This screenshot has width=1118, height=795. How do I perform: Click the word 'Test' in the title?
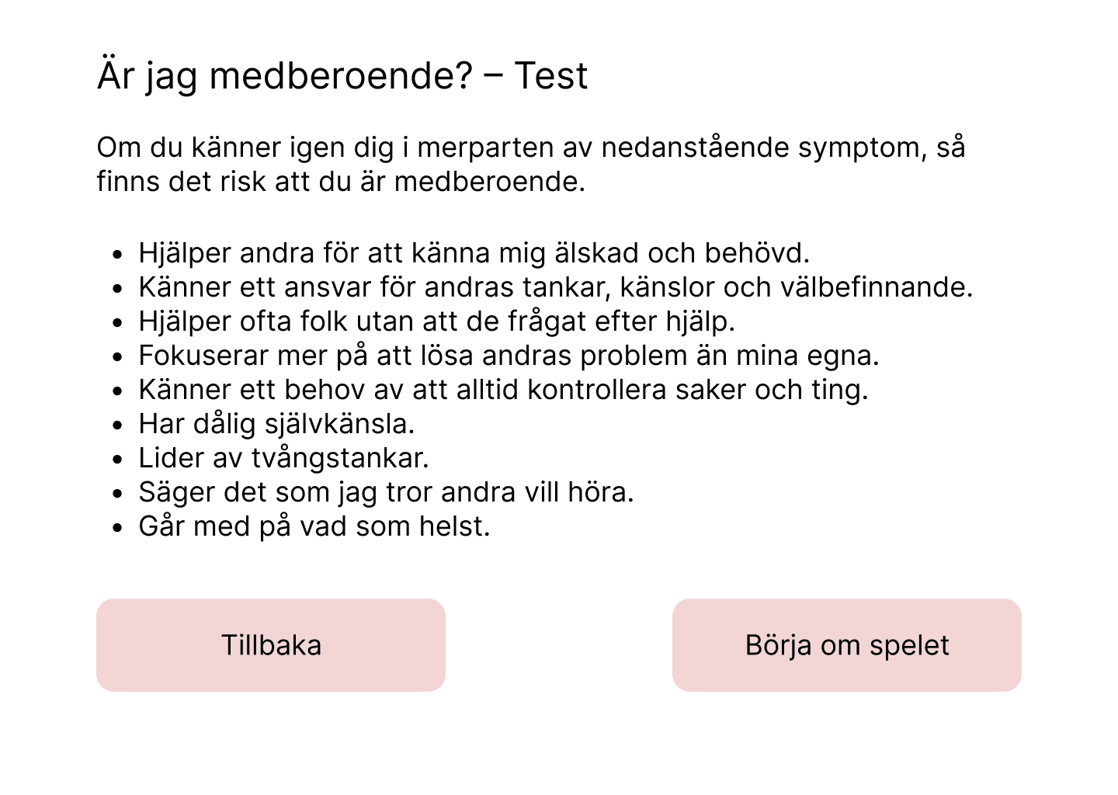(550, 76)
